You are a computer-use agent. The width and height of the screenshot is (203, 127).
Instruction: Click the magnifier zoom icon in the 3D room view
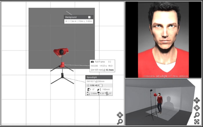(x=197, y=115)
